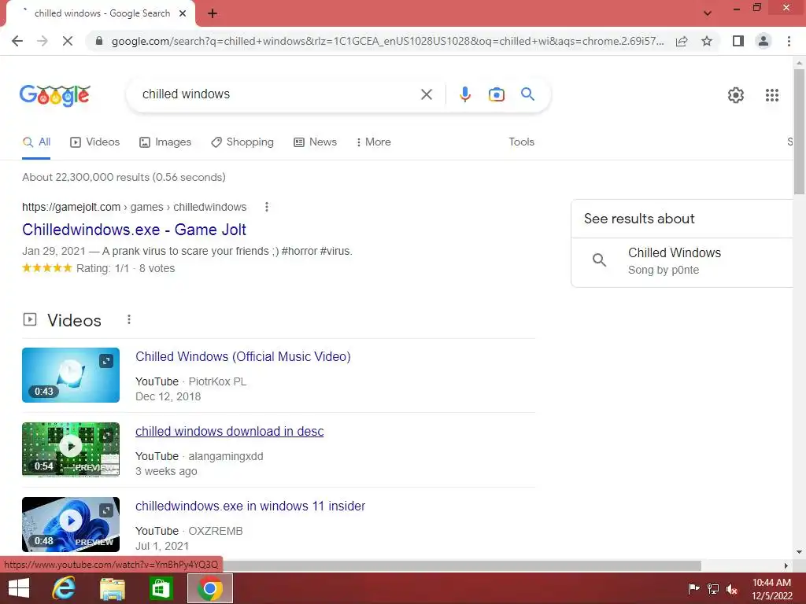Switch to the News results tab
Viewport: 806px width, 604px height.
pos(315,142)
